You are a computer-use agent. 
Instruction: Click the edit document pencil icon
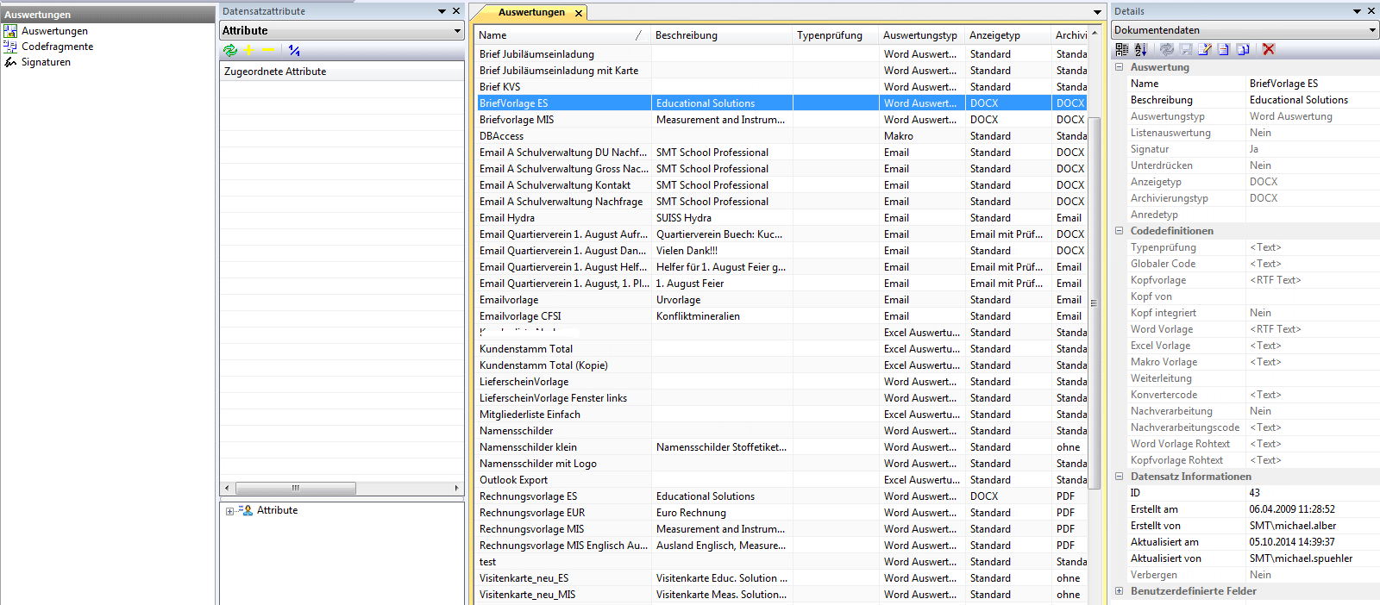[x=1205, y=50]
